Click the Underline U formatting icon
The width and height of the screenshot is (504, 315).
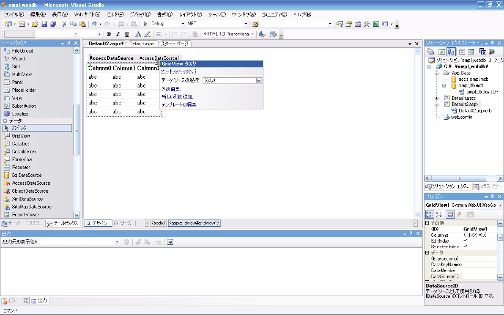pos(127,34)
